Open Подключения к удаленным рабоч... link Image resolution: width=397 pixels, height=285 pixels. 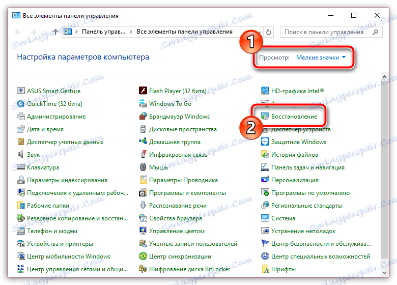(x=77, y=193)
